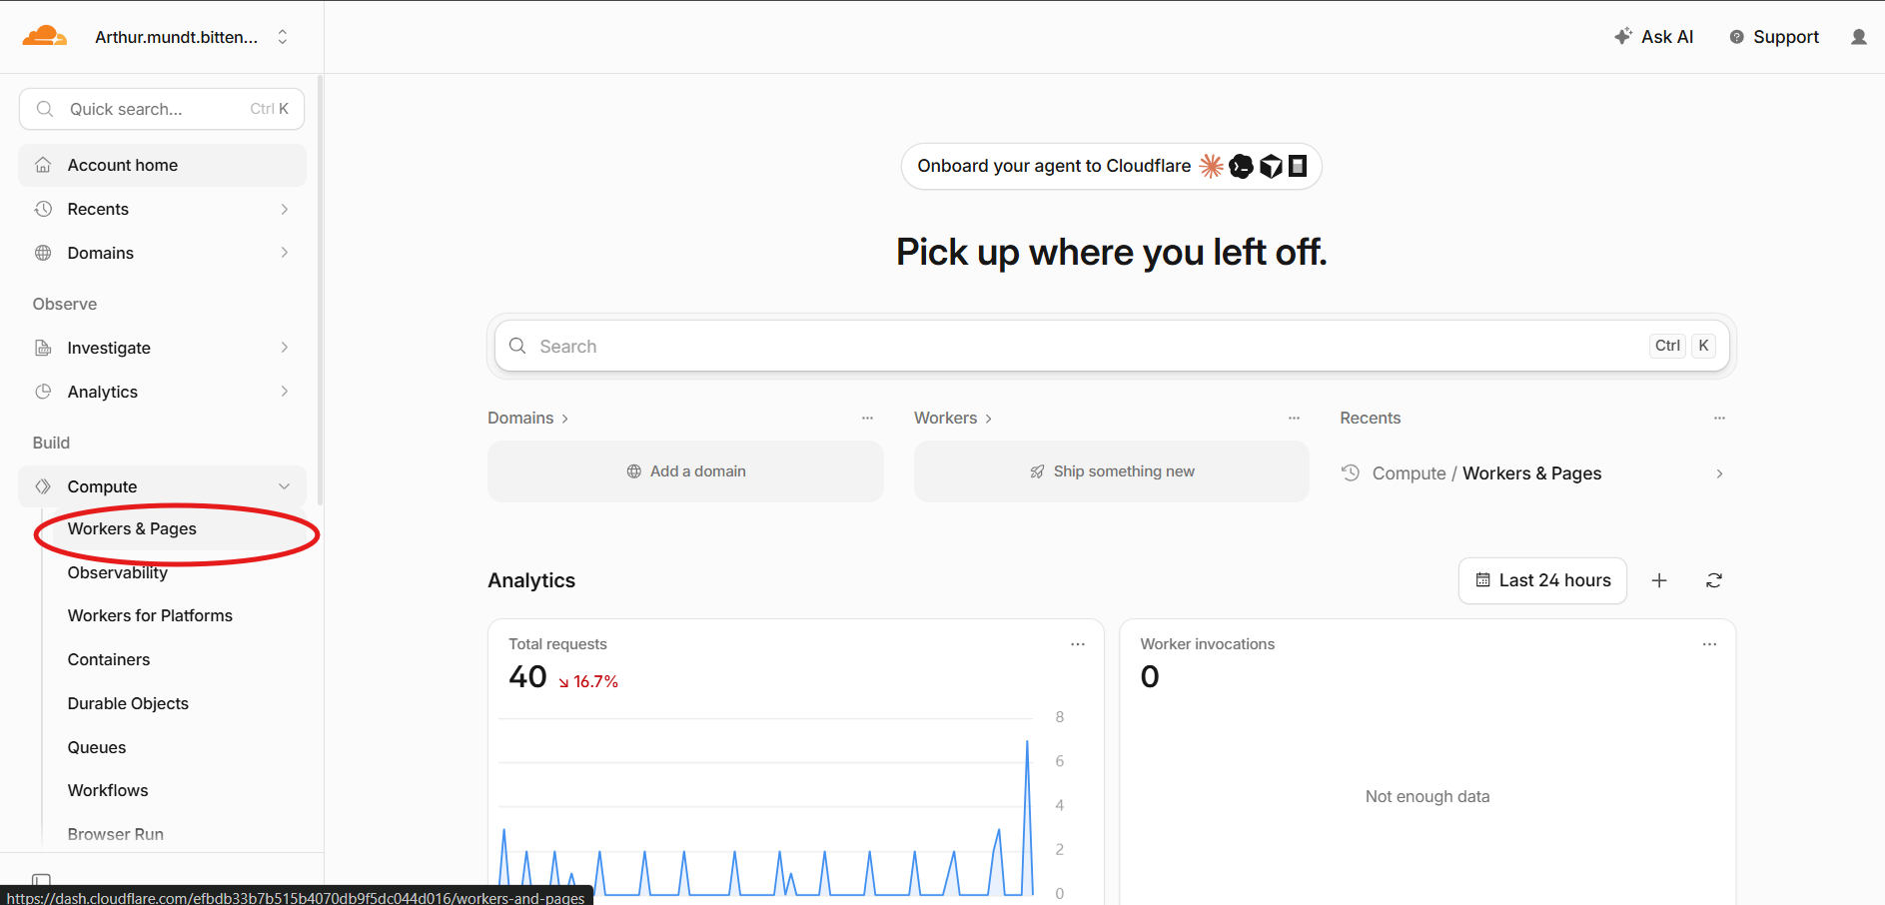Open Ask AI sparkle button
Image resolution: width=1885 pixels, height=905 pixels.
click(x=1653, y=37)
